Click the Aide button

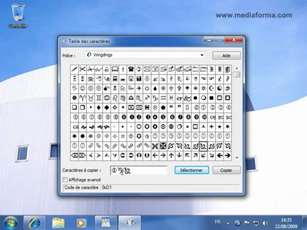pos(226,56)
